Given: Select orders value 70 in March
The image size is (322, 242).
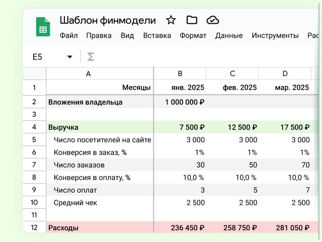Looking at the screenshot, I should point(285,165).
